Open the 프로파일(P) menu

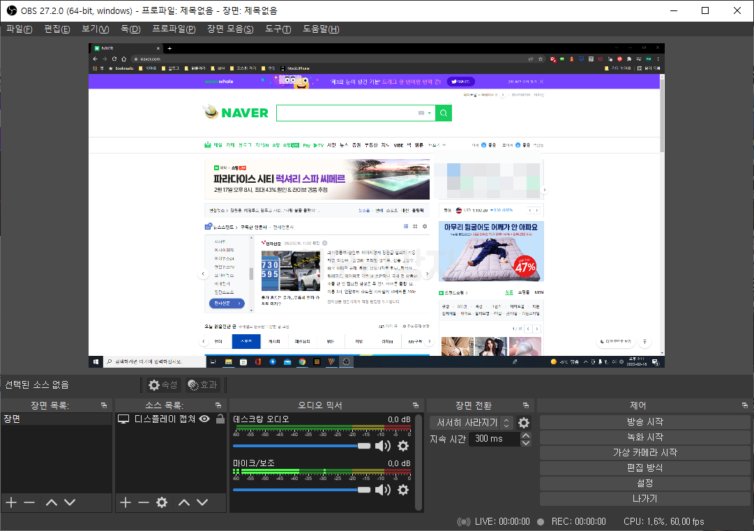(x=174, y=29)
